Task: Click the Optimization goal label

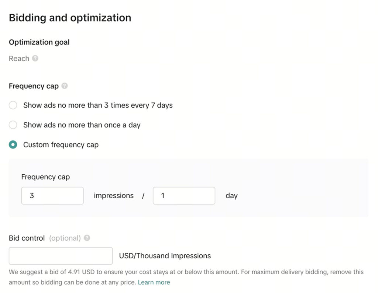Action: 39,42
